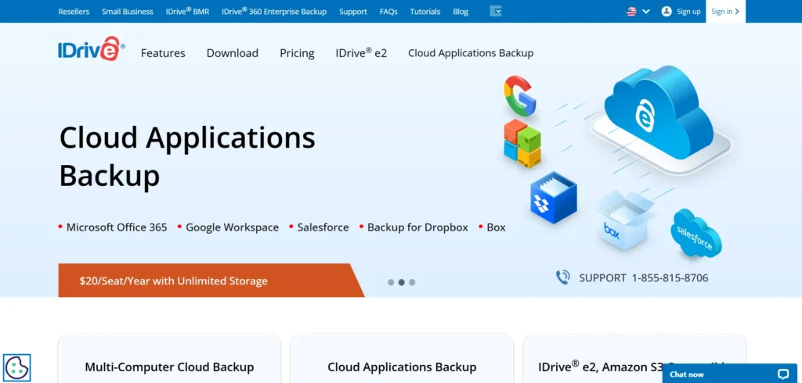
Task: Click Sign up
Action: click(688, 11)
